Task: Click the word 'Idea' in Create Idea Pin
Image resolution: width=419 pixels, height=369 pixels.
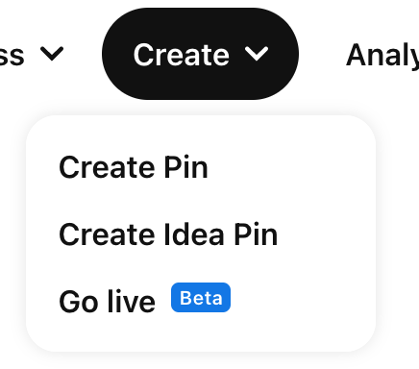Action: [194, 234]
